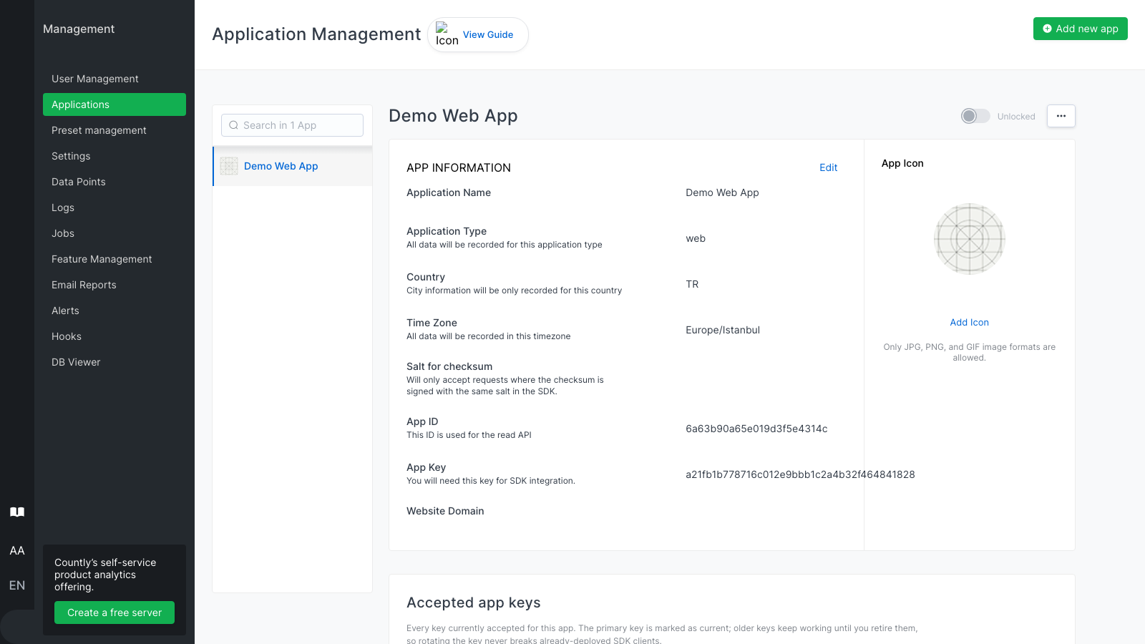
Task: Click the Accepted app keys heading
Action: tap(474, 602)
